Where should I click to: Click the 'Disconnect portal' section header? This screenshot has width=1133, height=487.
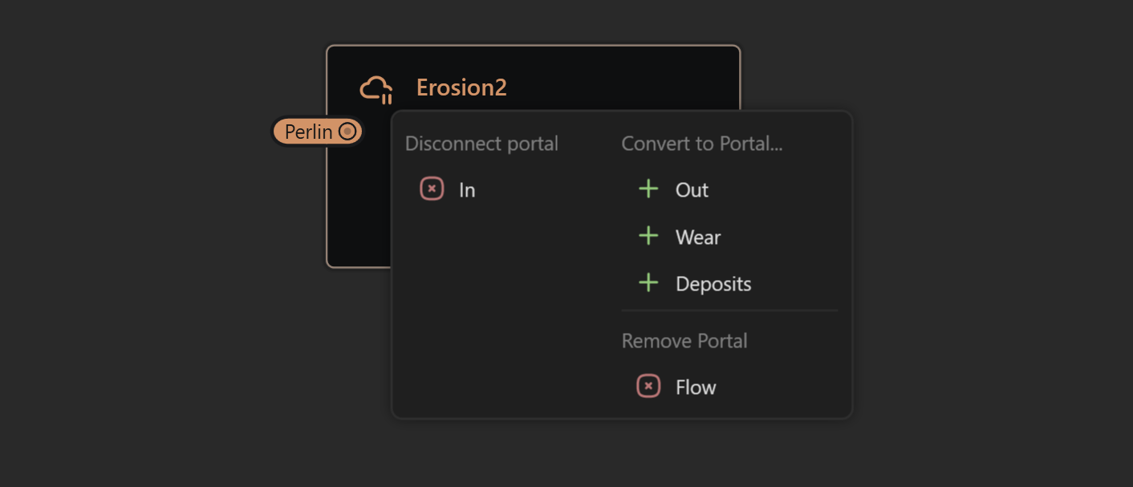point(481,143)
